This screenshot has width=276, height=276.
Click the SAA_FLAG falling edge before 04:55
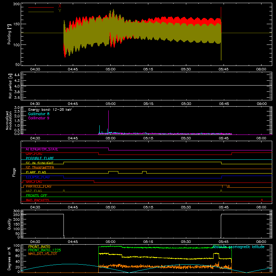[x=94, y=182]
